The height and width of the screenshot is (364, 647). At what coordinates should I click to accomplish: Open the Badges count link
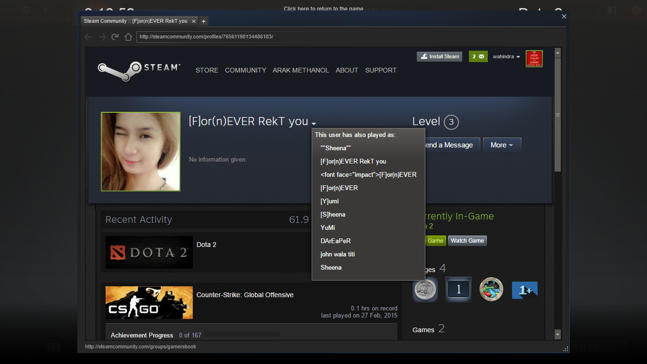[435, 268]
